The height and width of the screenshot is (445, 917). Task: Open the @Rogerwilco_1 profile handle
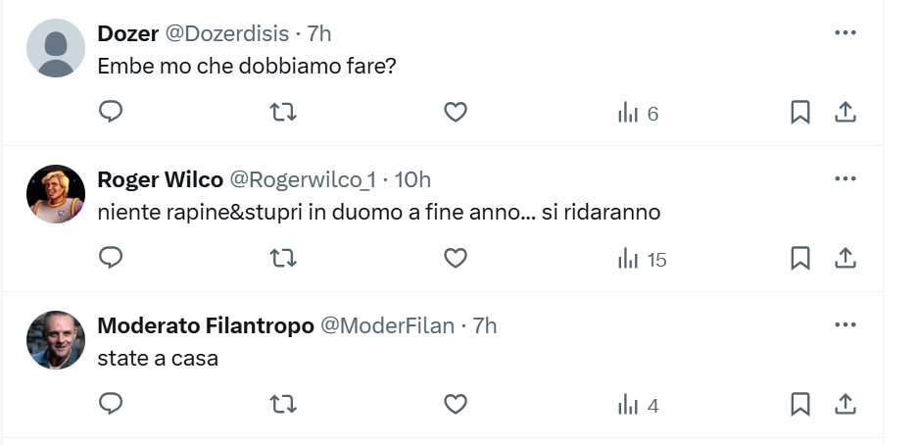point(303,180)
